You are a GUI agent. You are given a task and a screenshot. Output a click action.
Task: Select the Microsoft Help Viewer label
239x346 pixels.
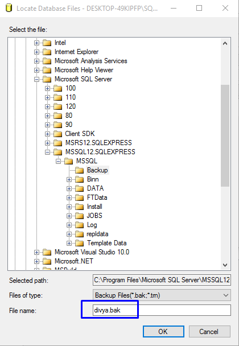(x=84, y=70)
